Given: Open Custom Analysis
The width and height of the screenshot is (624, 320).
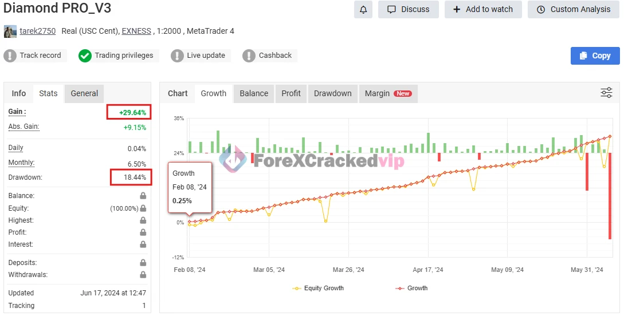Looking at the screenshot, I should (574, 9).
